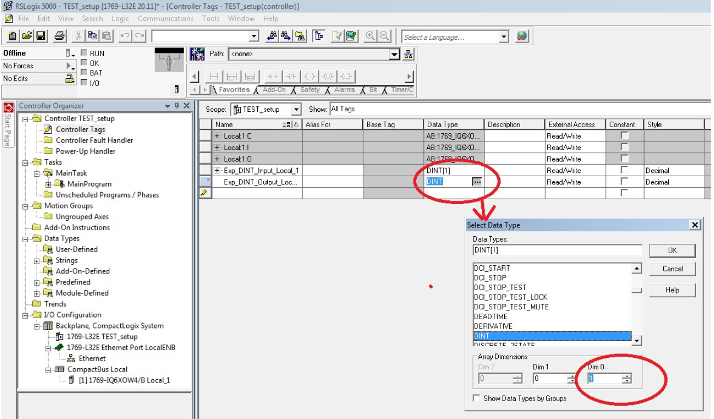Click OK in Select Data Type dialog
Image resolution: width=714 pixels, height=419 pixels.
[x=672, y=250]
